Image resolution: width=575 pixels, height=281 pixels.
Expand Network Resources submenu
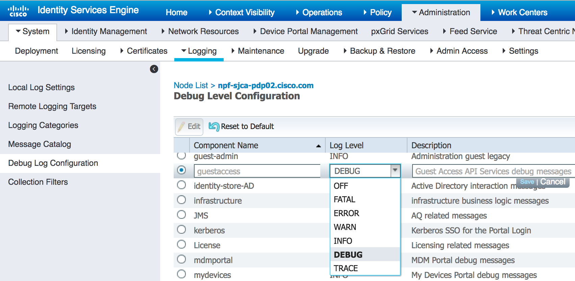(x=200, y=31)
